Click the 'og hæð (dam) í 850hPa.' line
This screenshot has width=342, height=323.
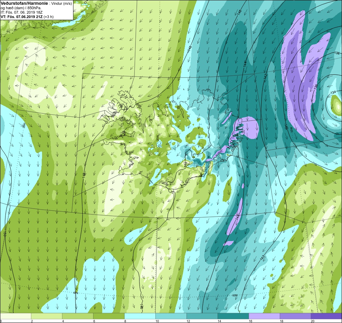pyautogui.click(x=21, y=8)
